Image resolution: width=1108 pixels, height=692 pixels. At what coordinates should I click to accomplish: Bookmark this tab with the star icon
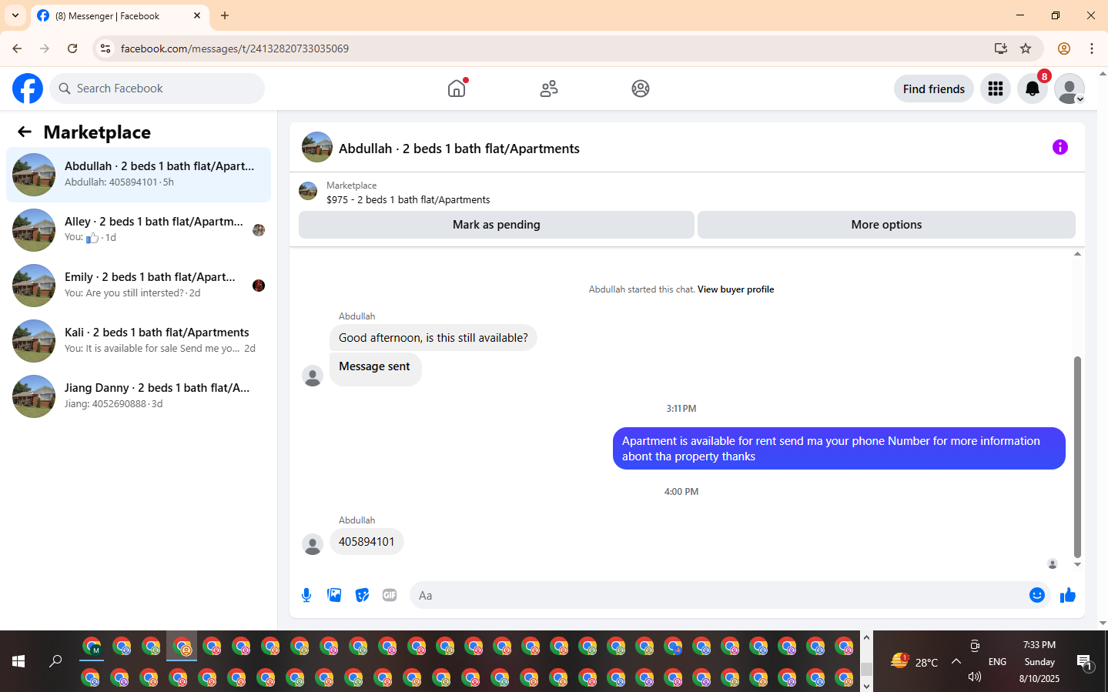pos(1026,48)
